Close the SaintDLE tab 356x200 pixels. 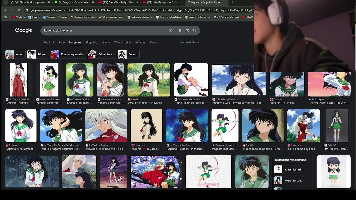click(x=49, y=2)
